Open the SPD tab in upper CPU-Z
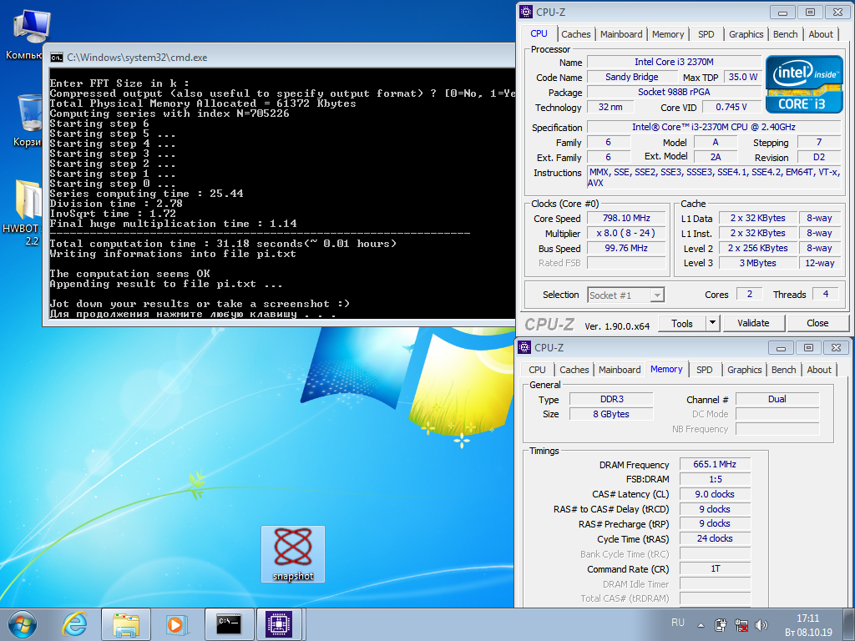The height and width of the screenshot is (641, 855). pyautogui.click(x=706, y=34)
